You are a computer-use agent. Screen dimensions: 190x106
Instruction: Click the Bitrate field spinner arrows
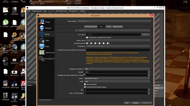(149, 72)
